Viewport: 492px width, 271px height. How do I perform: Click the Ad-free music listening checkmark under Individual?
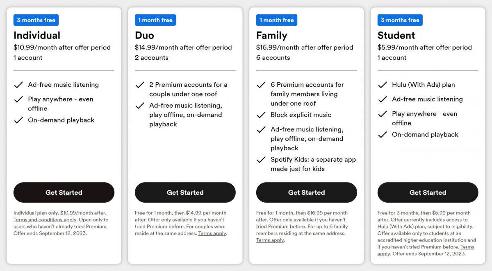(19, 85)
